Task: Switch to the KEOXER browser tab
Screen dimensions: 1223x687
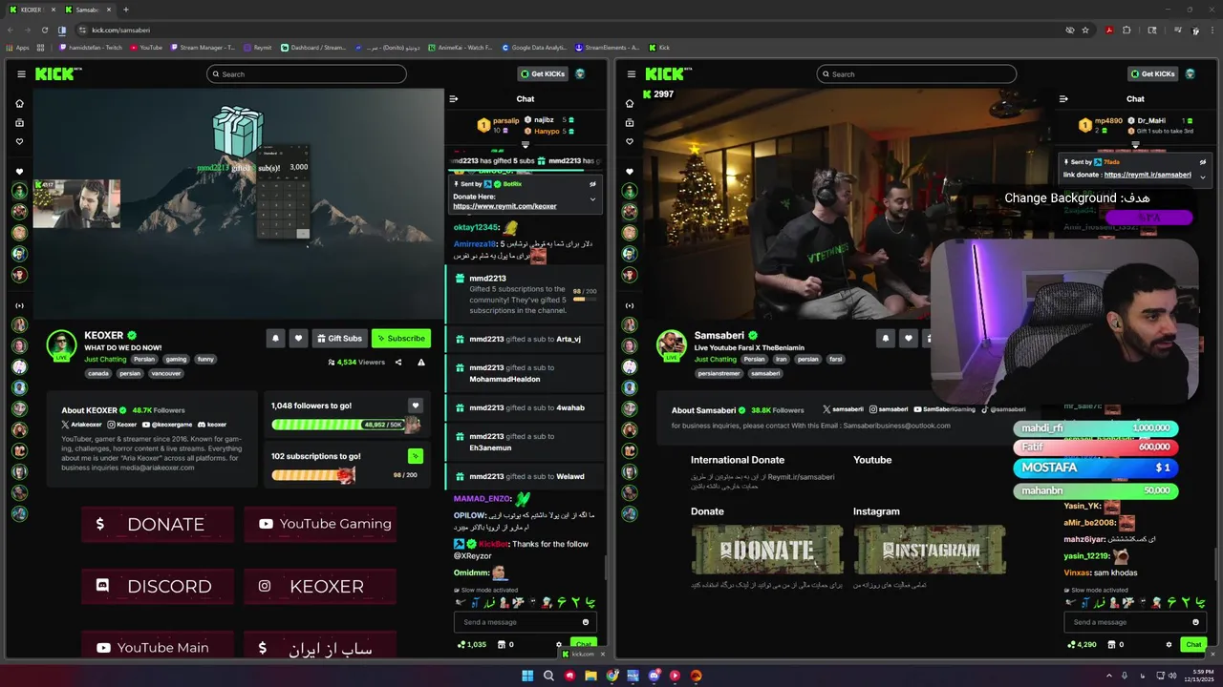Action: pos(32,10)
